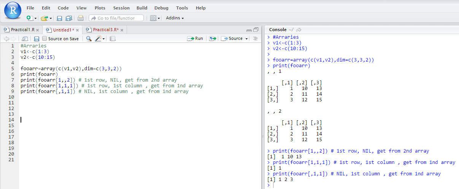Open the Edit menu

[46, 8]
